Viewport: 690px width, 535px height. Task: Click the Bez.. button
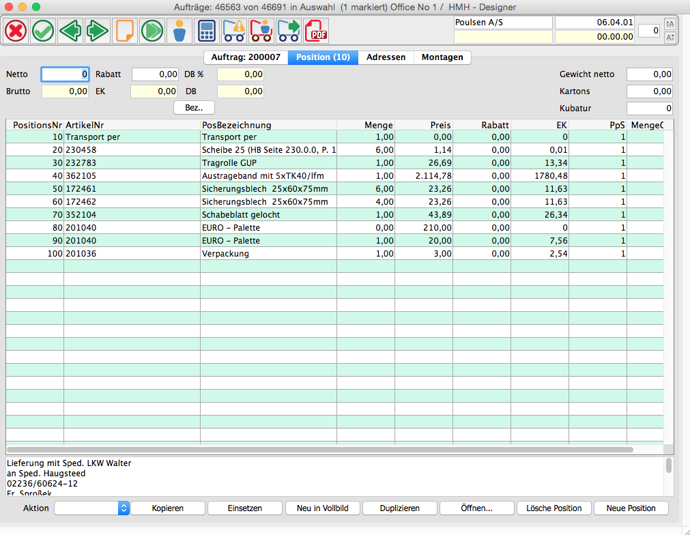point(194,108)
